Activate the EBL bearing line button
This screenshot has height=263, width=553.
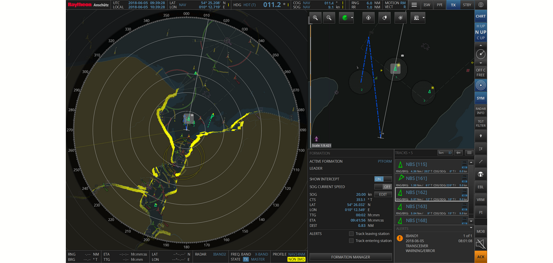coord(481,187)
